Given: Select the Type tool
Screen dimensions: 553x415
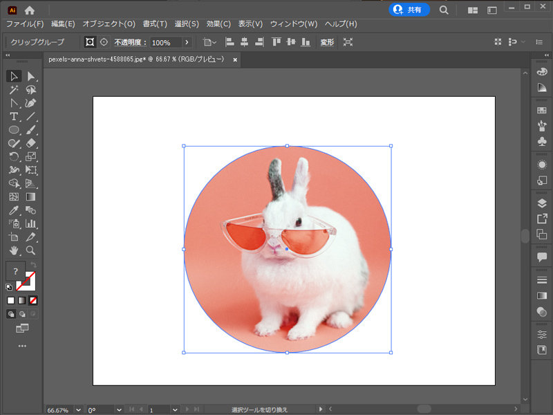Looking at the screenshot, I should pos(14,116).
